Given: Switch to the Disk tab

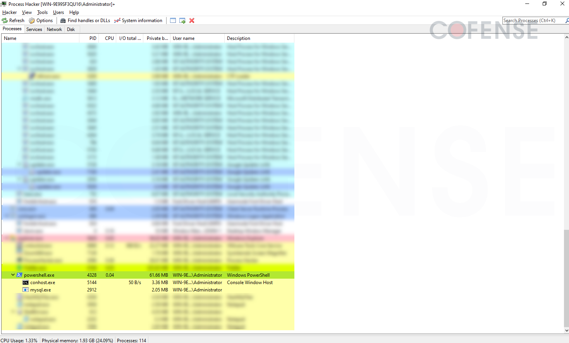Looking at the screenshot, I should click(x=71, y=29).
